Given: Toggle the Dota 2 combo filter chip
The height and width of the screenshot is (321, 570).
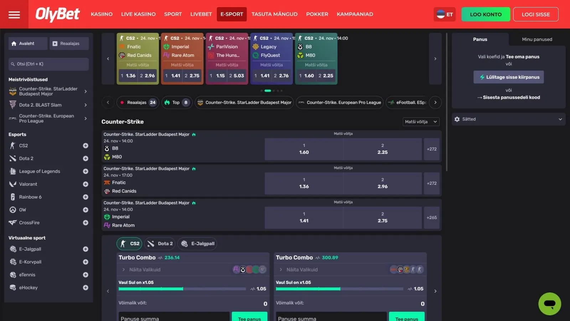Looking at the screenshot, I should tap(160, 244).
